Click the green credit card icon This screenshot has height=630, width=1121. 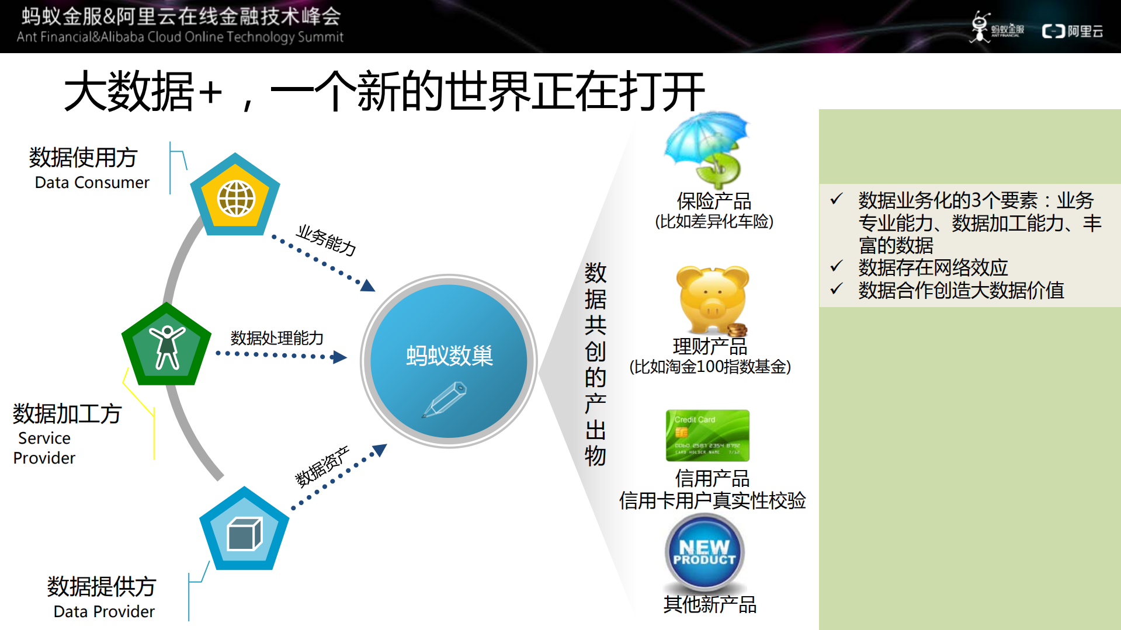point(707,435)
